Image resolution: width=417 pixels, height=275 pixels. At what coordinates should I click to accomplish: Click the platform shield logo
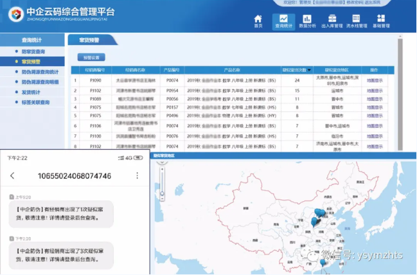pyautogui.click(x=16, y=14)
